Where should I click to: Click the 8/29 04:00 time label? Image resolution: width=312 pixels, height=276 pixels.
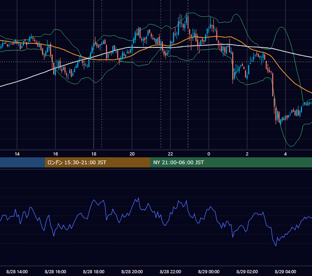[285, 271]
